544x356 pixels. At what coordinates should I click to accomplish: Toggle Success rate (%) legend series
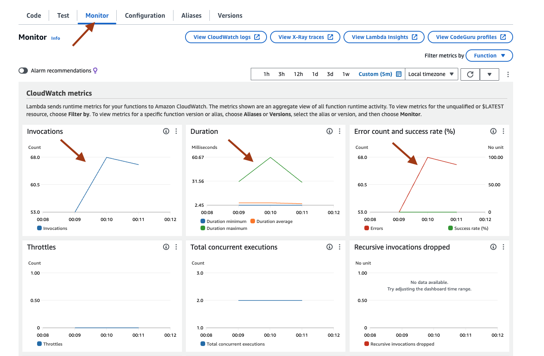coord(468,228)
